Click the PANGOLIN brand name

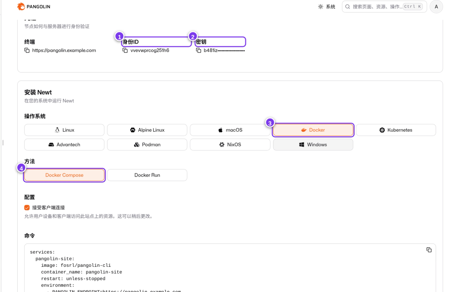[x=38, y=7]
